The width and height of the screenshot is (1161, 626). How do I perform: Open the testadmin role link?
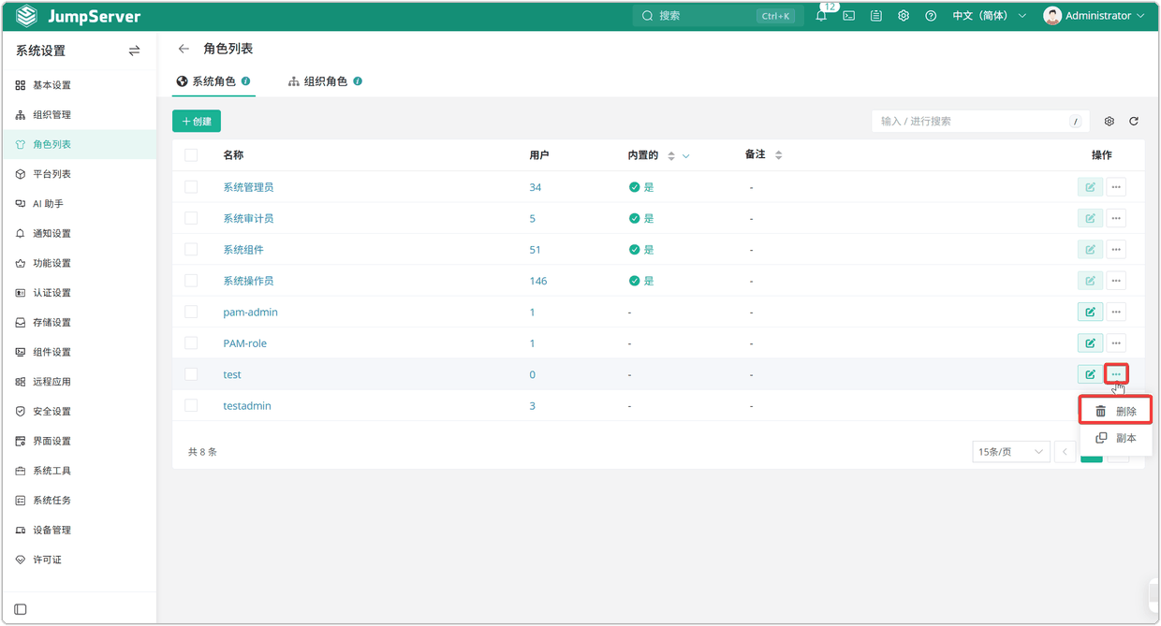[x=247, y=405]
